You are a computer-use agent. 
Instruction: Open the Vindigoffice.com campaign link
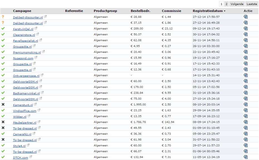pyautogui.click(x=24, y=111)
